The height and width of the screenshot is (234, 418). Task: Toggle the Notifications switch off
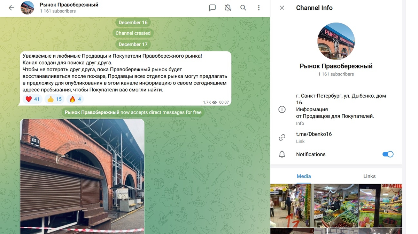388,154
